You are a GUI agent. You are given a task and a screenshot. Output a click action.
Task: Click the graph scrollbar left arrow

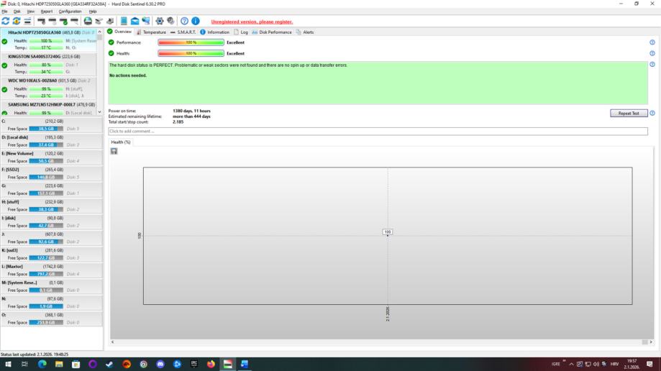pyautogui.click(x=112, y=342)
